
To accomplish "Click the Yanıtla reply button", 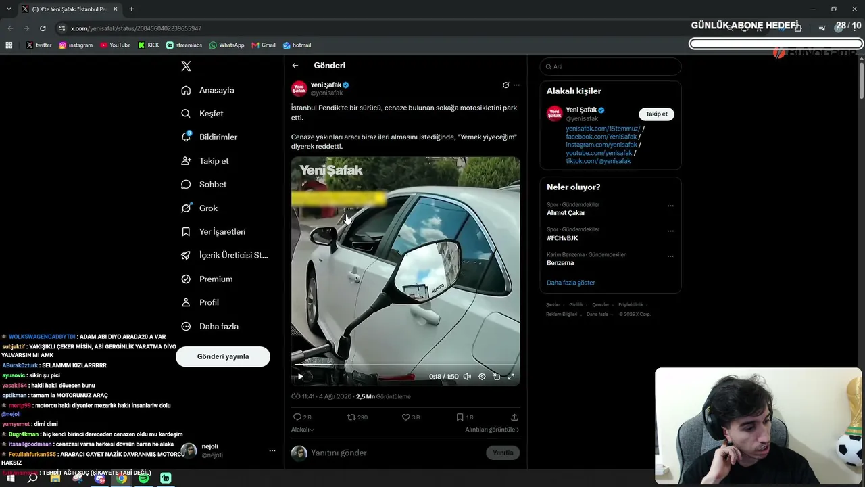I will point(503,453).
